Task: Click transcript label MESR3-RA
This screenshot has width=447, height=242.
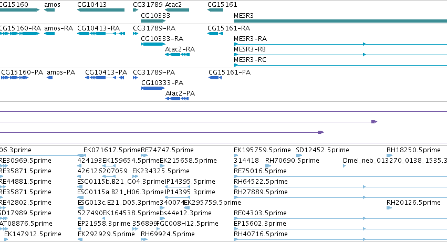Action: coord(250,38)
